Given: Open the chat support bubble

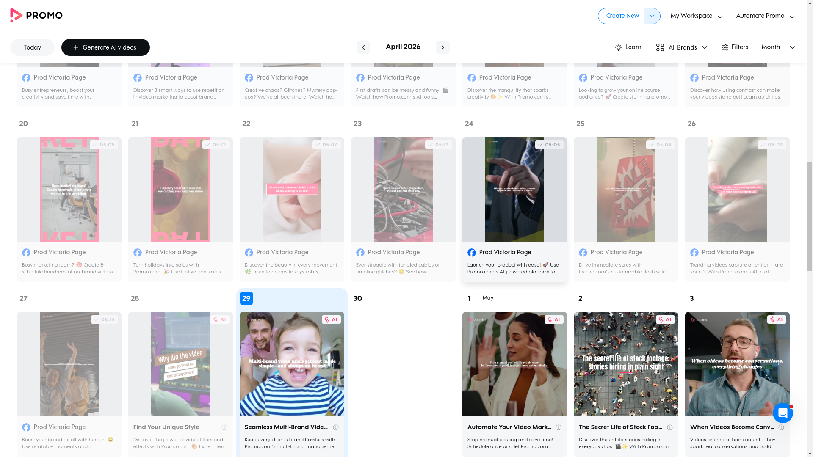Looking at the screenshot, I should point(783,413).
